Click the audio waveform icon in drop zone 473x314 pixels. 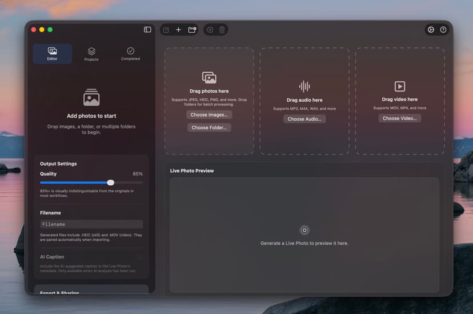point(304,86)
